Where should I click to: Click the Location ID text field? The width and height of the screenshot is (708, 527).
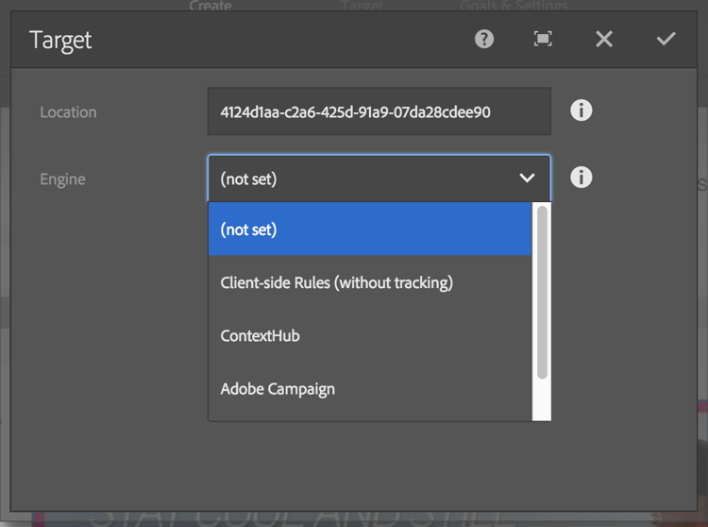(379, 111)
